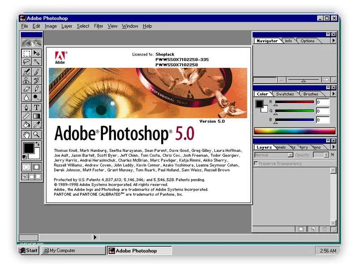Select the Rubber Stamp tool
Viewport: 358px width, 268px height.
26,80
